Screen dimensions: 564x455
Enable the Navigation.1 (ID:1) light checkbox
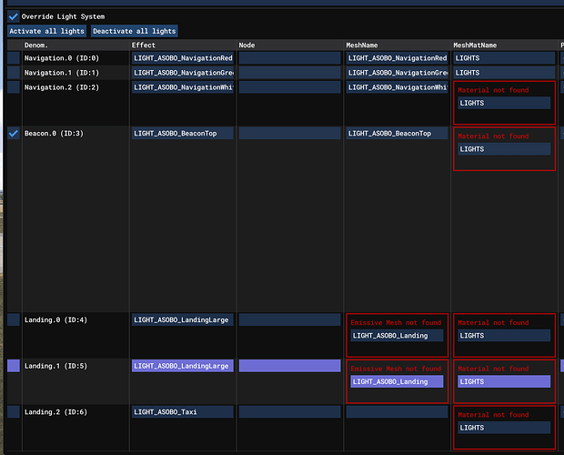pyautogui.click(x=14, y=73)
